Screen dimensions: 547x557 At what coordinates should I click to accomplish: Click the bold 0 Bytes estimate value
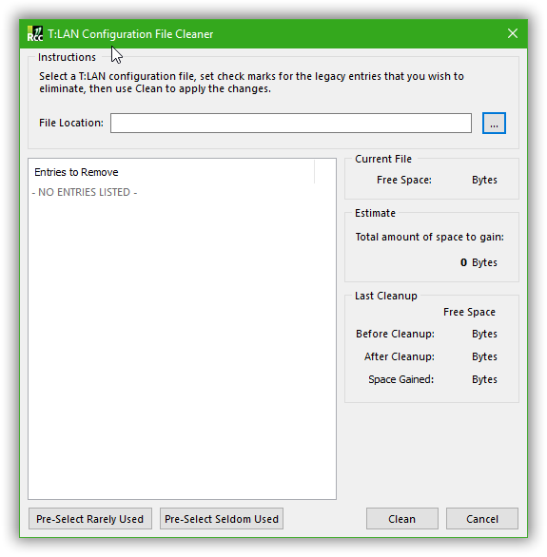pos(479,262)
